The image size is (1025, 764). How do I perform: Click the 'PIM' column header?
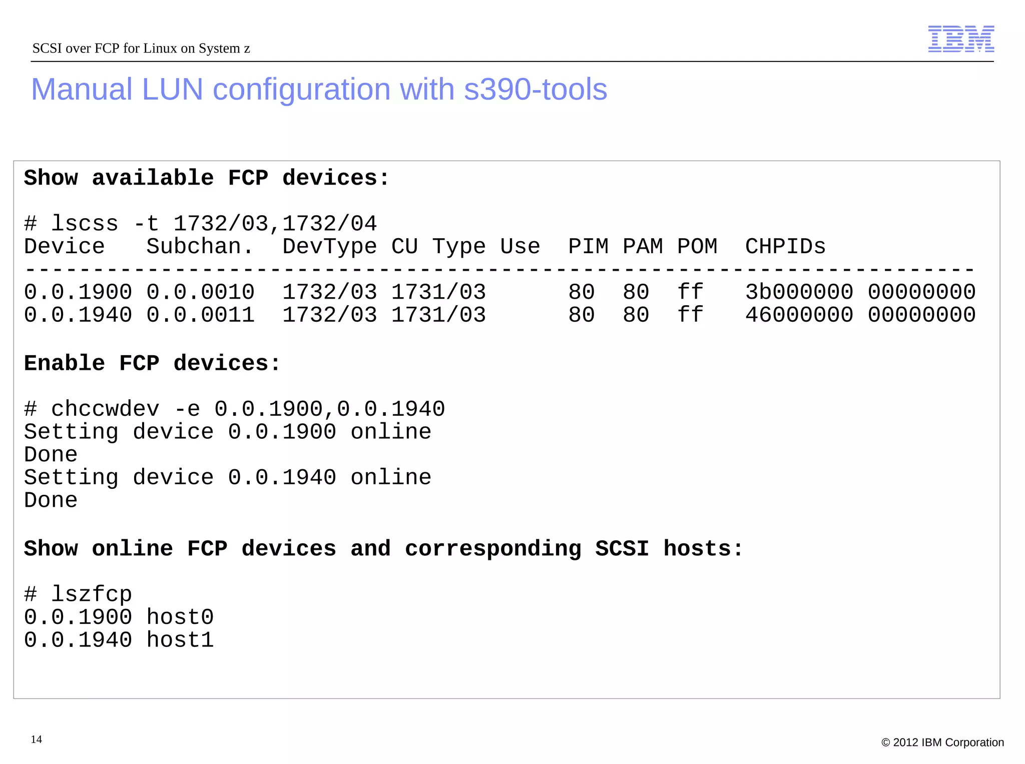(x=588, y=247)
